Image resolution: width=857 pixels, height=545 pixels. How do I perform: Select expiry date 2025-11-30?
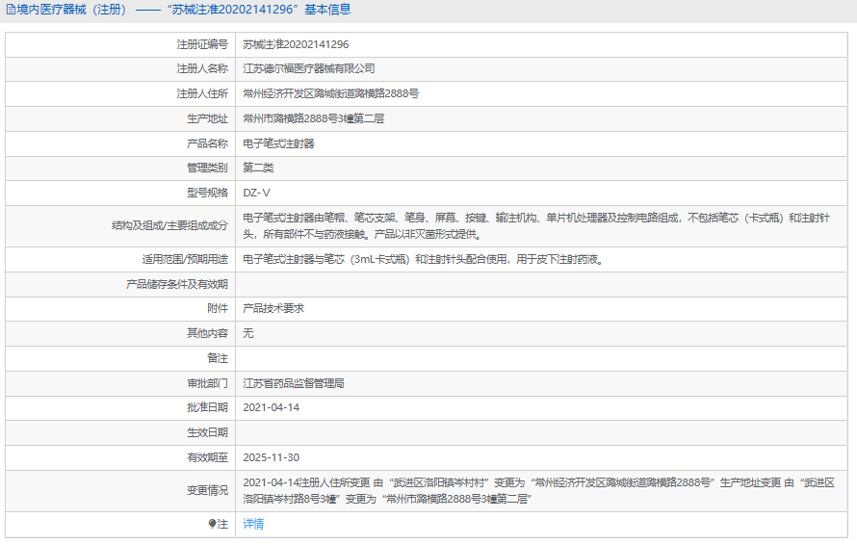272,458
